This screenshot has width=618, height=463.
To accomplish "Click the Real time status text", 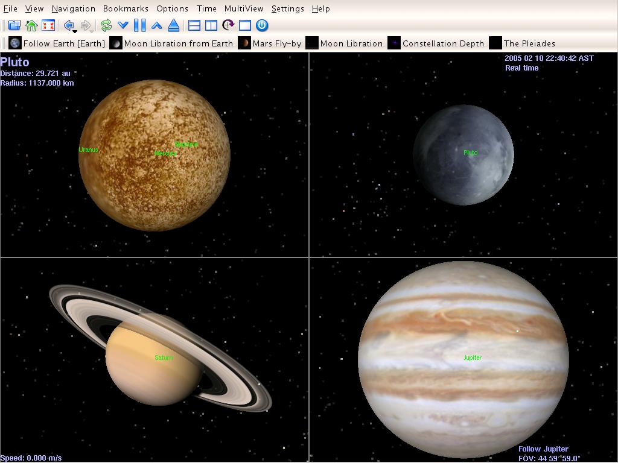I will [x=522, y=68].
